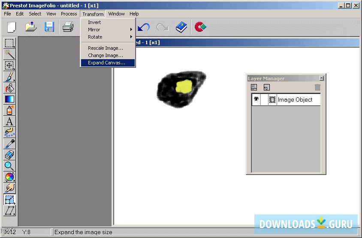Select the skew distort tool
The width and height of the screenshot is (362, 238).
[x=9, y=211]
